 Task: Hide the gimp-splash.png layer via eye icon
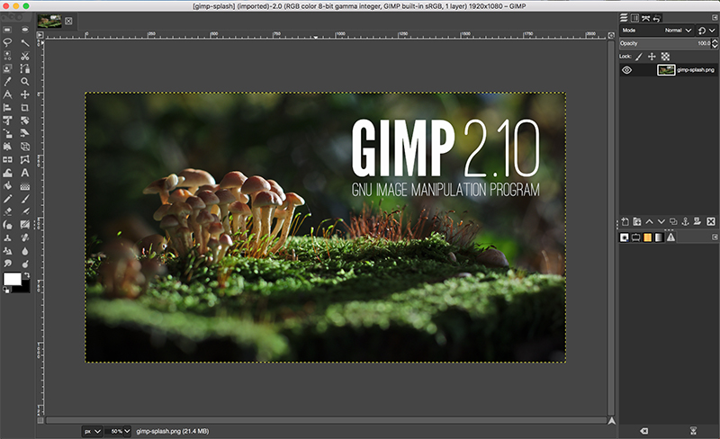[626, 70]
